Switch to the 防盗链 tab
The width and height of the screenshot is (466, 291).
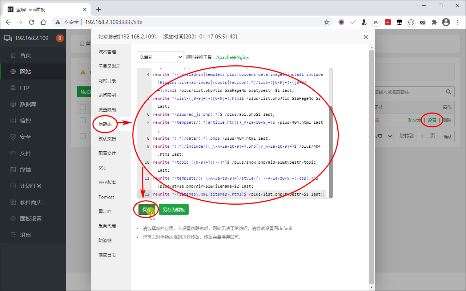(111, 241)
